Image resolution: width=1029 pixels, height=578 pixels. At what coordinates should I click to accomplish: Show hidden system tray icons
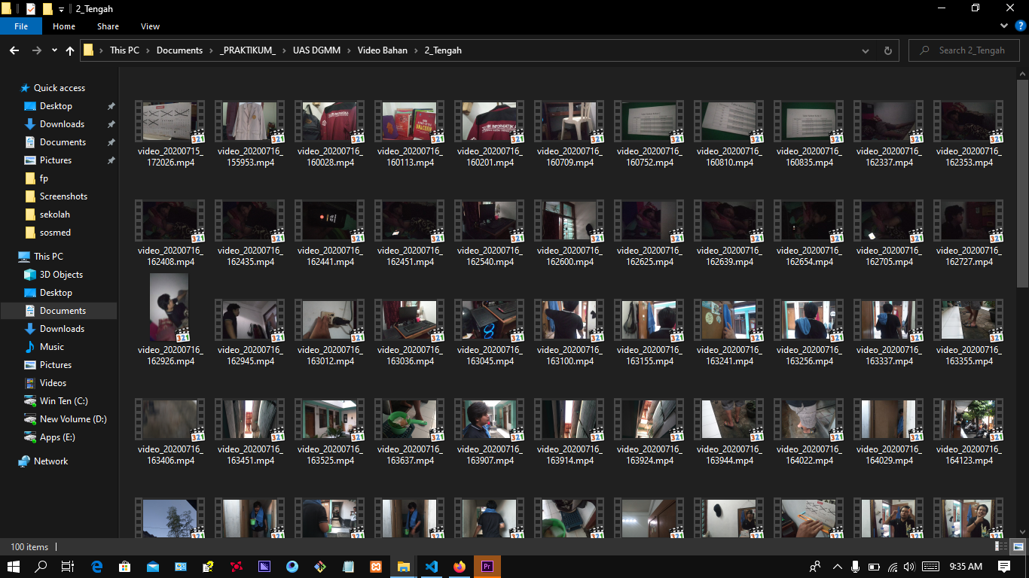pyautogui.click(x=837, y=567)
